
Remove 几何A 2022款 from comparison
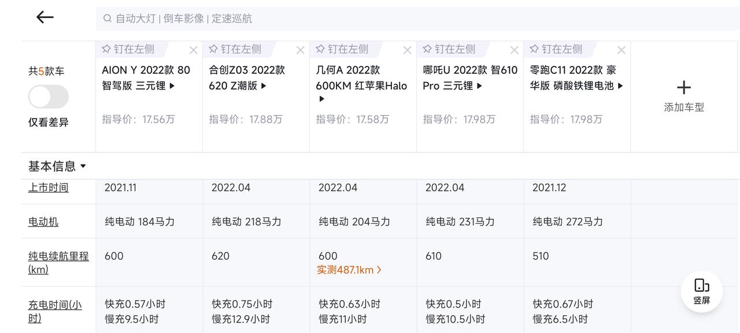pos(407,50)
